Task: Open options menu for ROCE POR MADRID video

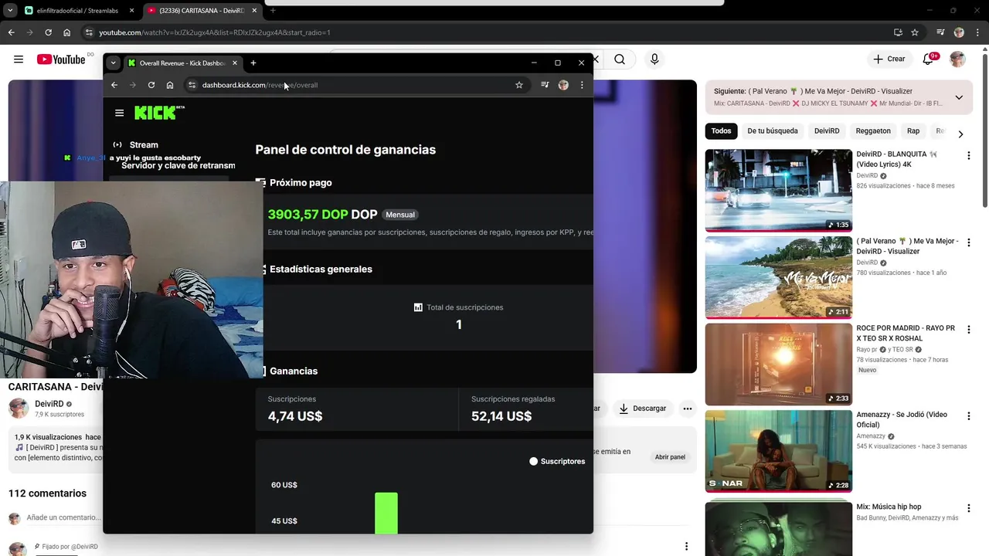Action: [x=968, y=330]
